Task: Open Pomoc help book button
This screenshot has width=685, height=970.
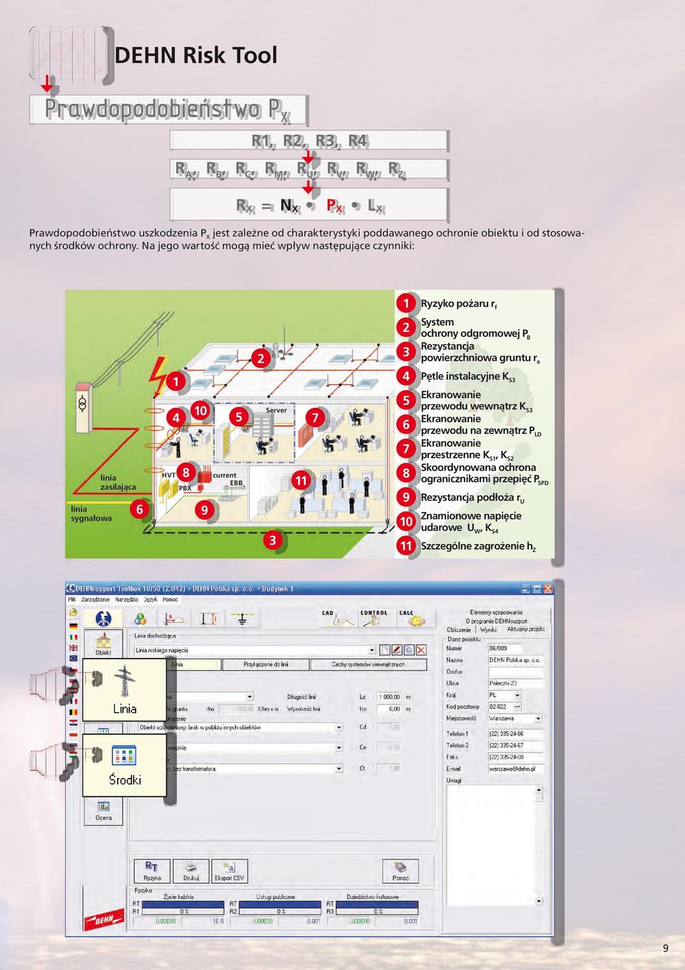Action: coord(400,871)
